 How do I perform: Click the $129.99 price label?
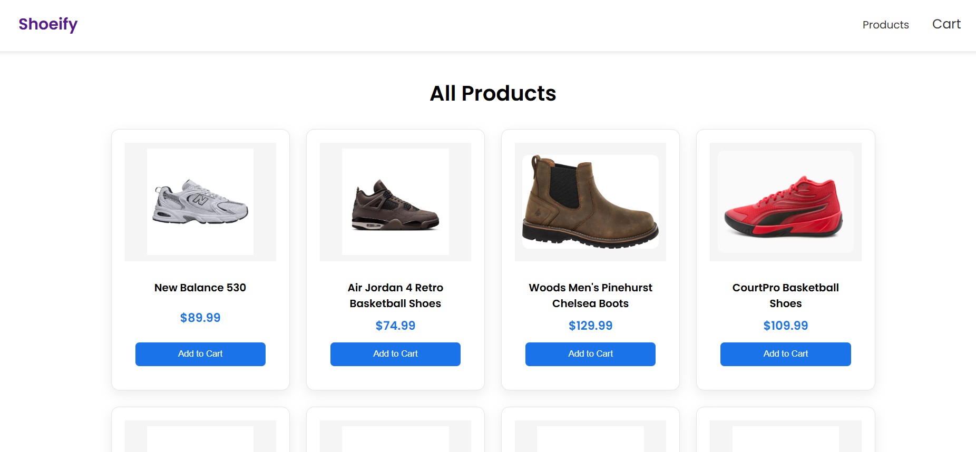(590, 325)
